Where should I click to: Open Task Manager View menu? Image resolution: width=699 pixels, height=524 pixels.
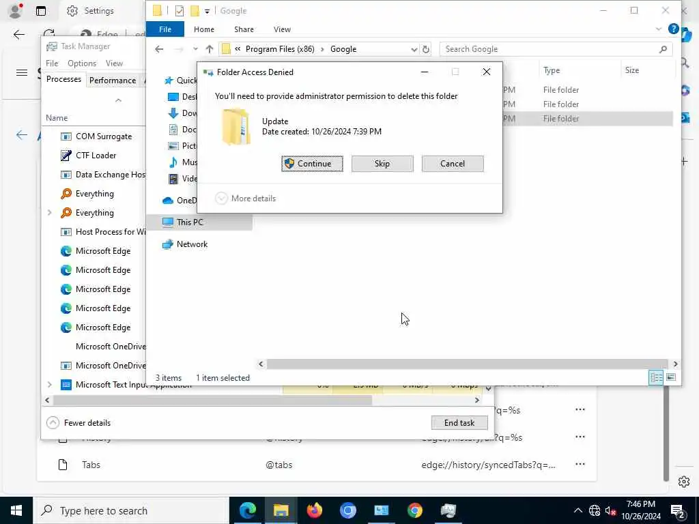pos(114,63)
